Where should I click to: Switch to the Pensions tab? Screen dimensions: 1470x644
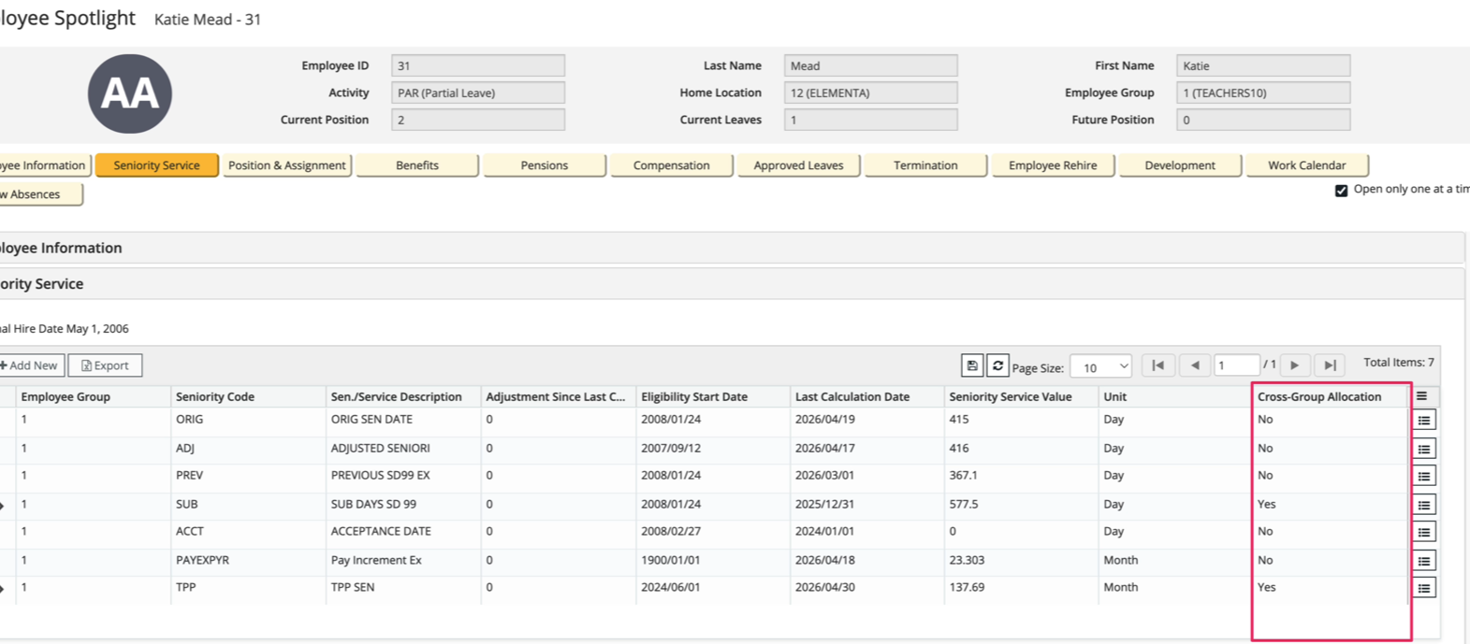[x=545, y=165]
